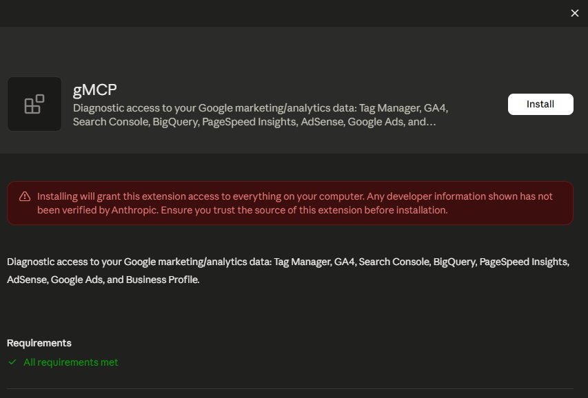Click the red warning text about installing extension
Viewport: 588px width, 398px height.
tap(295, 203)
